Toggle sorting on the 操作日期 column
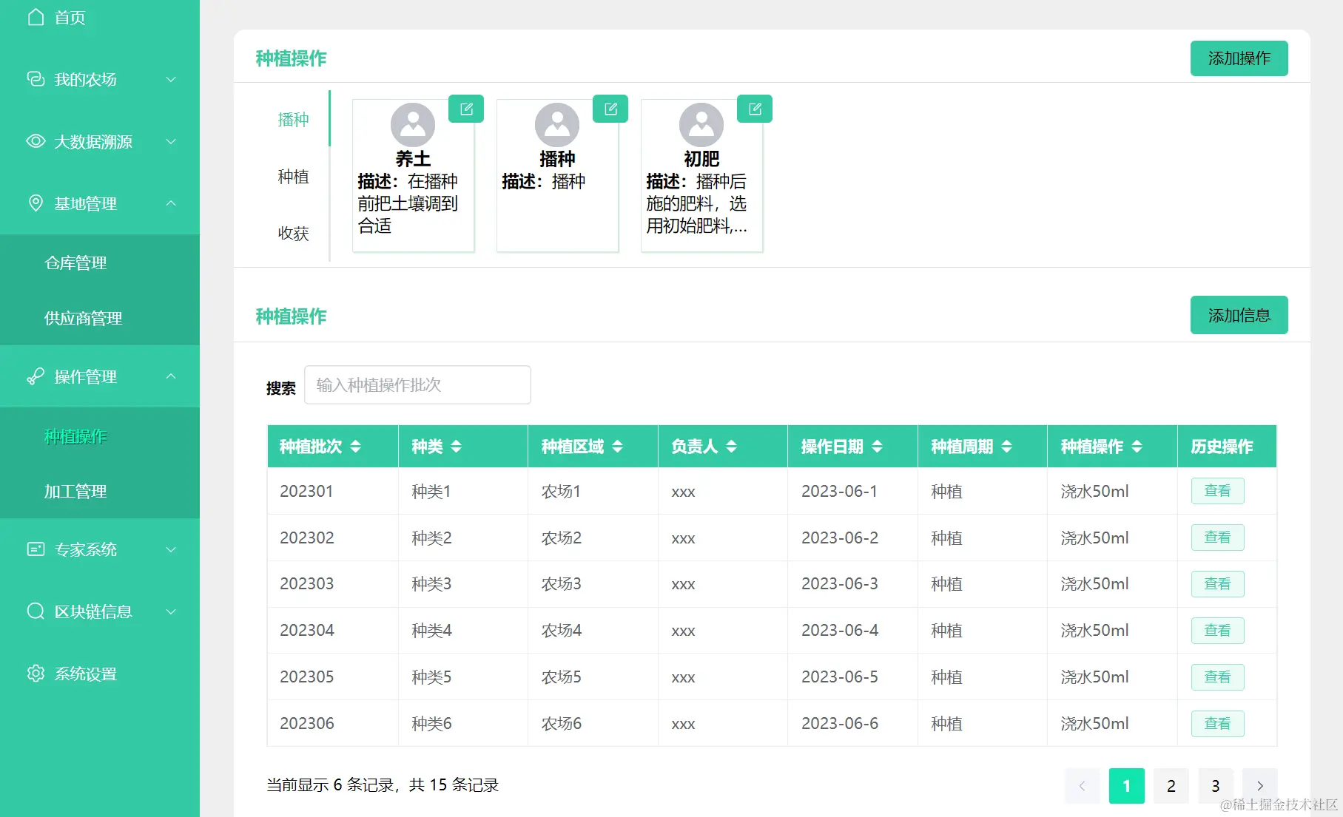1343x817 pixels. [878, 446]
